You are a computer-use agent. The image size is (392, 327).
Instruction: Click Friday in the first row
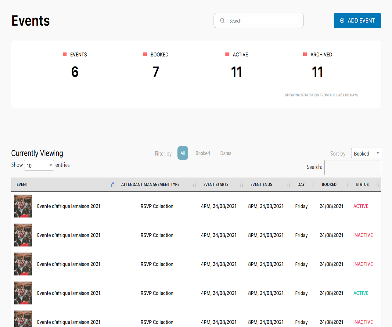click(x=301, y=206)
